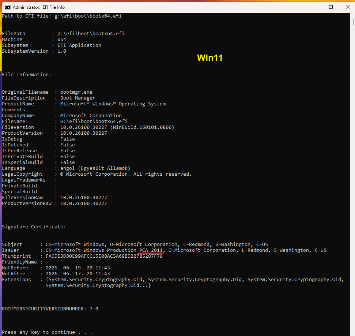Close the EFI File Info window
Viewport: 355px width, 336px height.
pyautogui.click(x=348, y=7)
